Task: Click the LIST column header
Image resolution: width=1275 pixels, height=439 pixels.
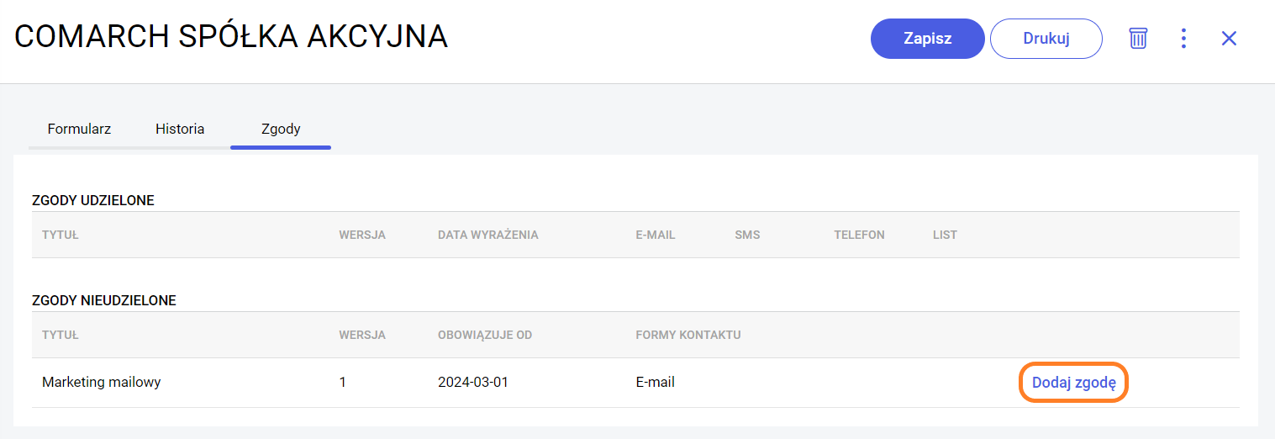Action: coord(945,235)
